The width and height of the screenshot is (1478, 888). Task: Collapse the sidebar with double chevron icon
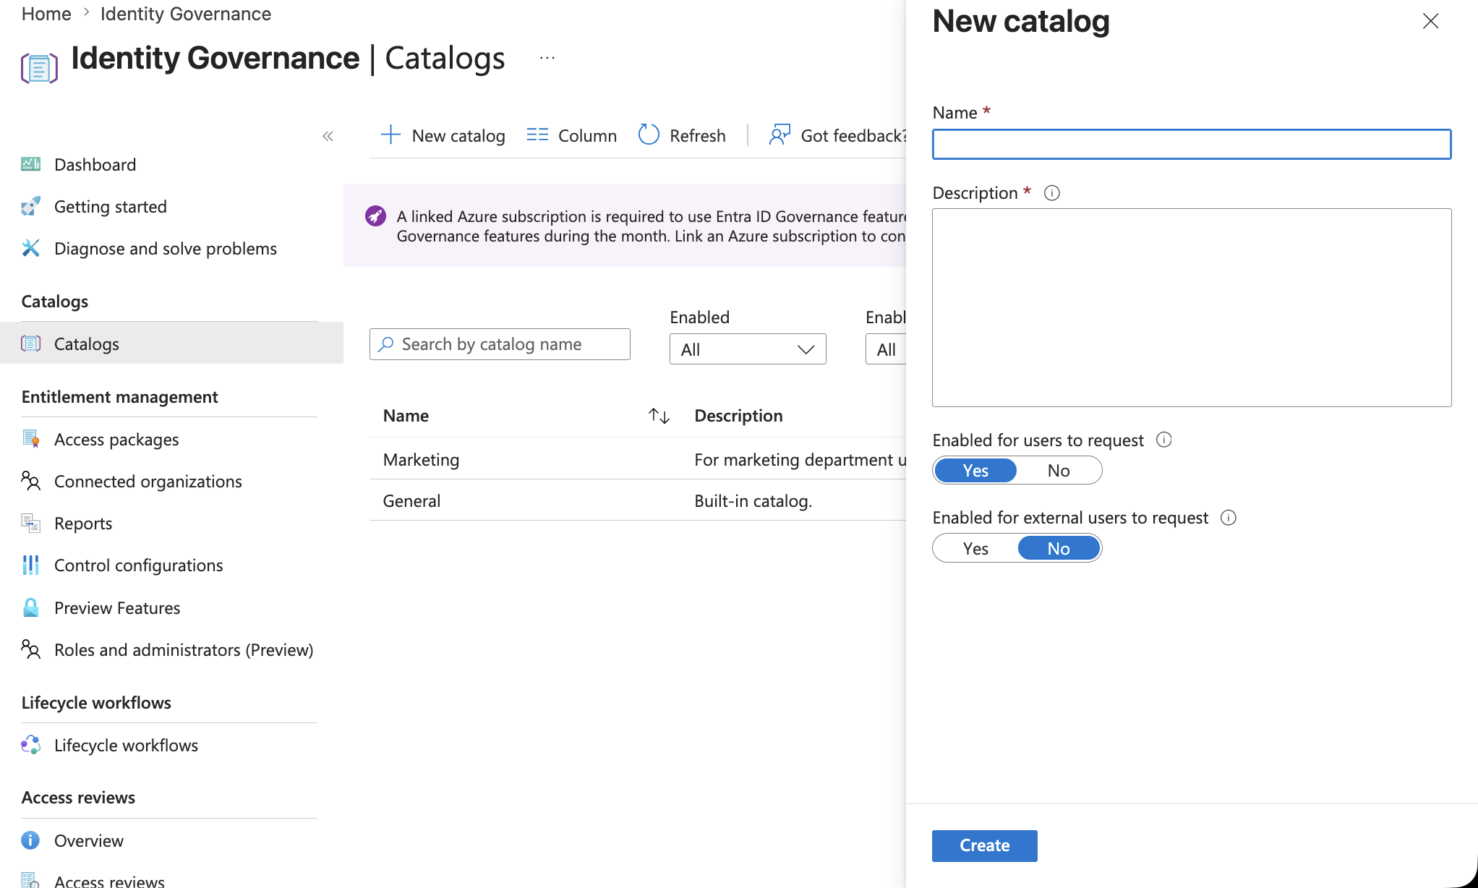click(328, 136)
